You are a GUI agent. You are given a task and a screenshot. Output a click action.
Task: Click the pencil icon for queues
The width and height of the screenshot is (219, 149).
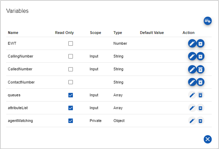tap(192, 95)
